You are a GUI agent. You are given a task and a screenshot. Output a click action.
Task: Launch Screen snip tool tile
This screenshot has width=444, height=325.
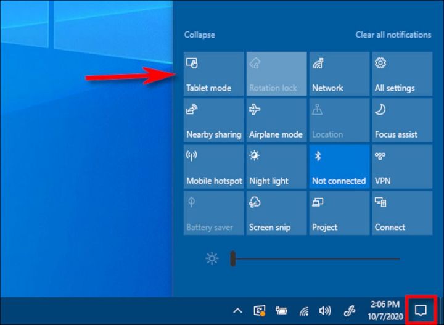[276, 213]
